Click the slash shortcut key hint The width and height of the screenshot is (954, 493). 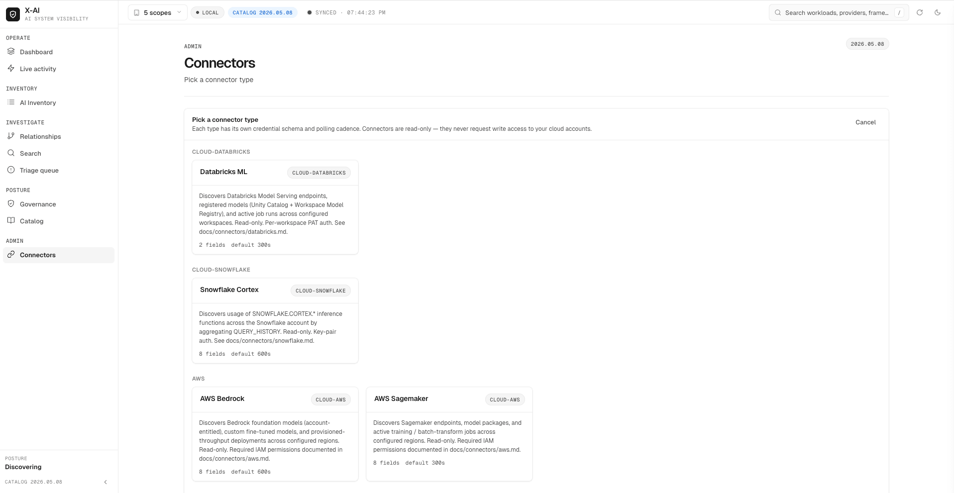899,12
